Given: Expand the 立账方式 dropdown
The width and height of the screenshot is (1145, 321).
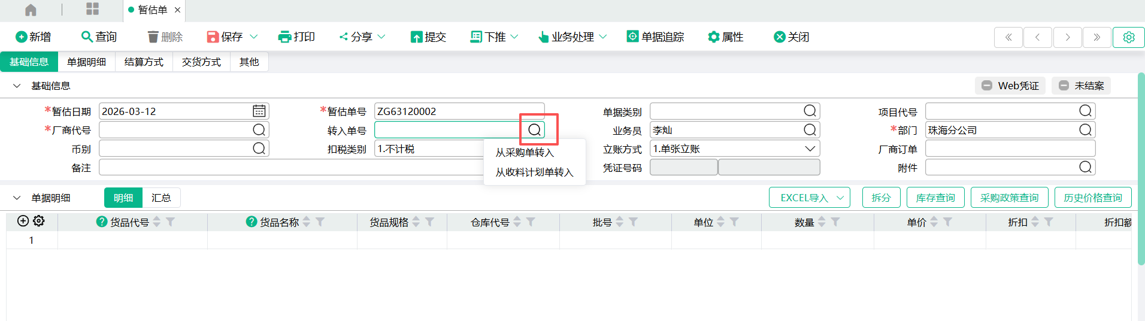Looking at the screenshot, I should pos(810,149).
